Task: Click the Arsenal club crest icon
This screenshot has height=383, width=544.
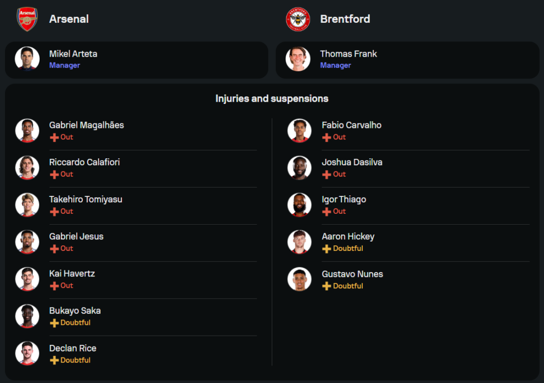Action: tap(27, 19)
